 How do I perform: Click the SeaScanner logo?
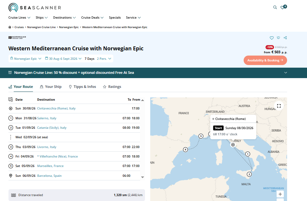35,8
